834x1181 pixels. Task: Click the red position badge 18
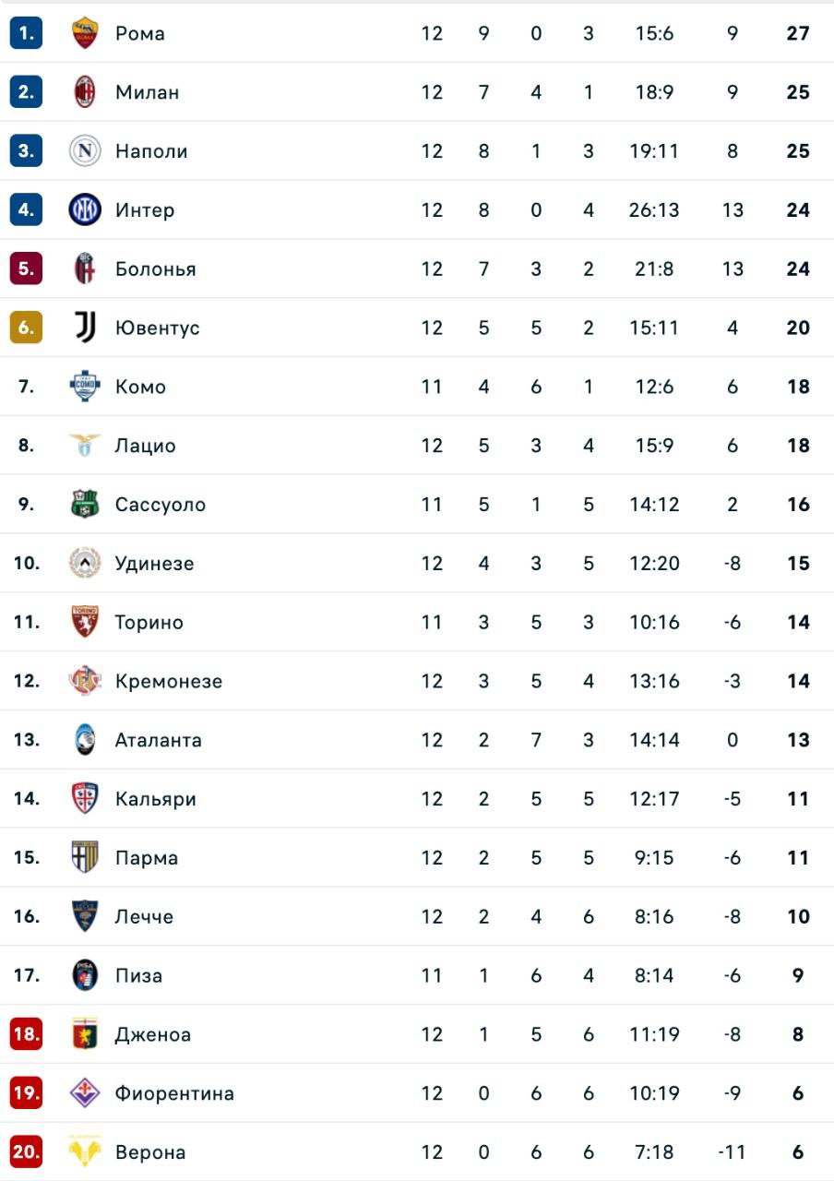26,1034
